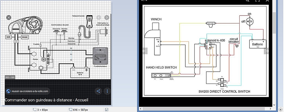The image size is (287, 112).
Task: Go to previous image in left preview
Action: [99, 18]
